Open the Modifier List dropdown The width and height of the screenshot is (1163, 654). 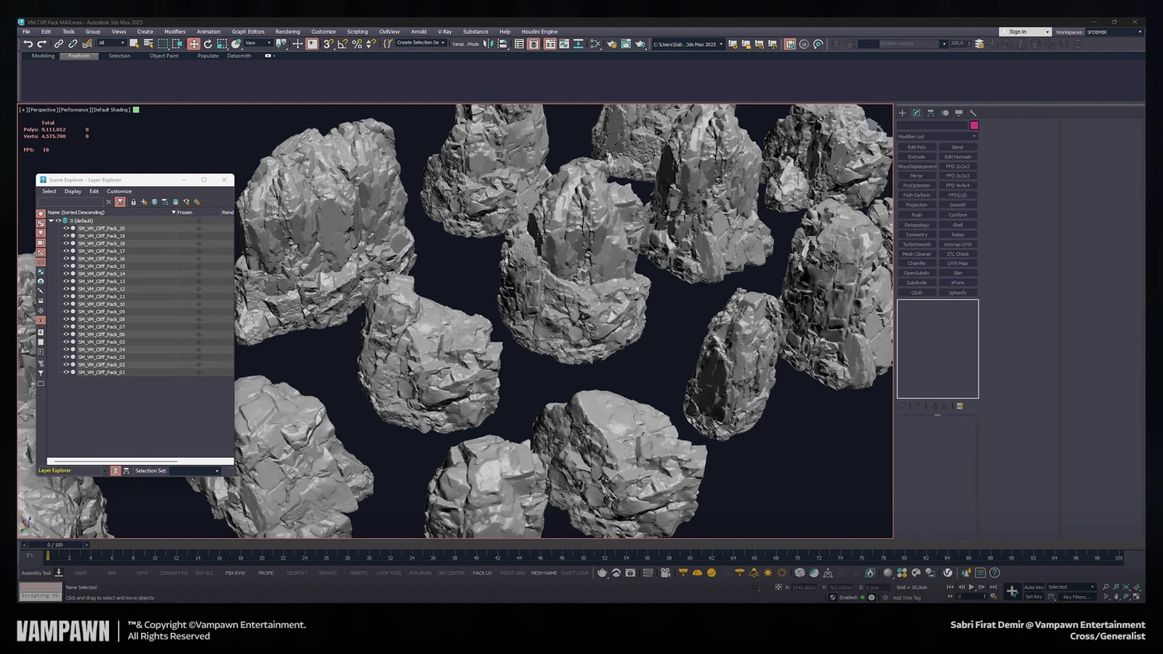[937, 137]
